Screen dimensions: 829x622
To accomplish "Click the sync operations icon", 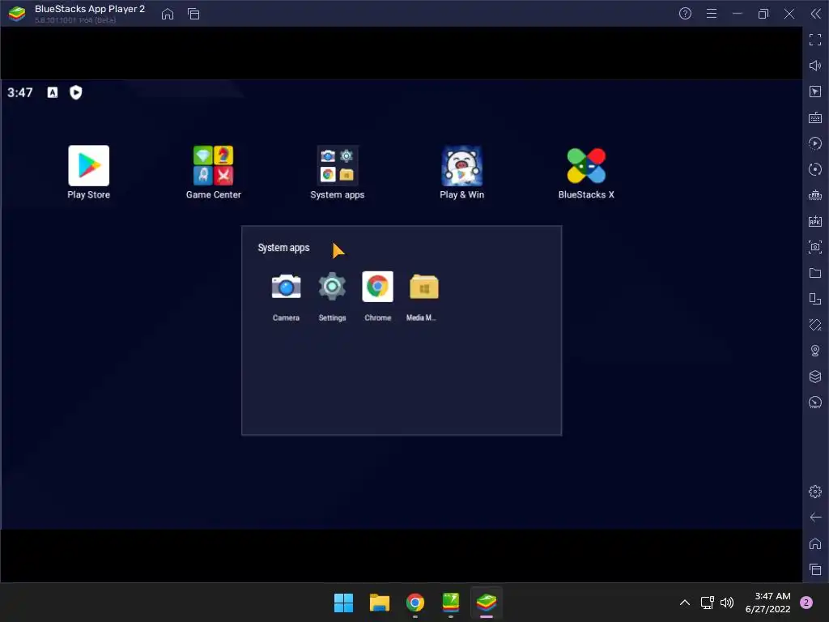I will click(815, 169).
